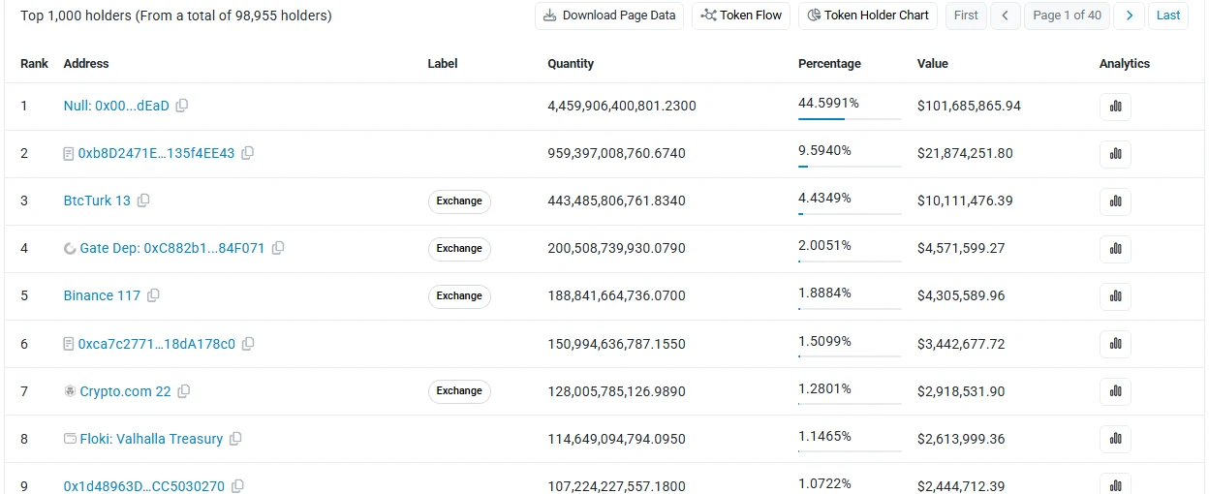Open analytics for Gate Dep row
The image size is (1209, 494).
(x=1115, y=248)
